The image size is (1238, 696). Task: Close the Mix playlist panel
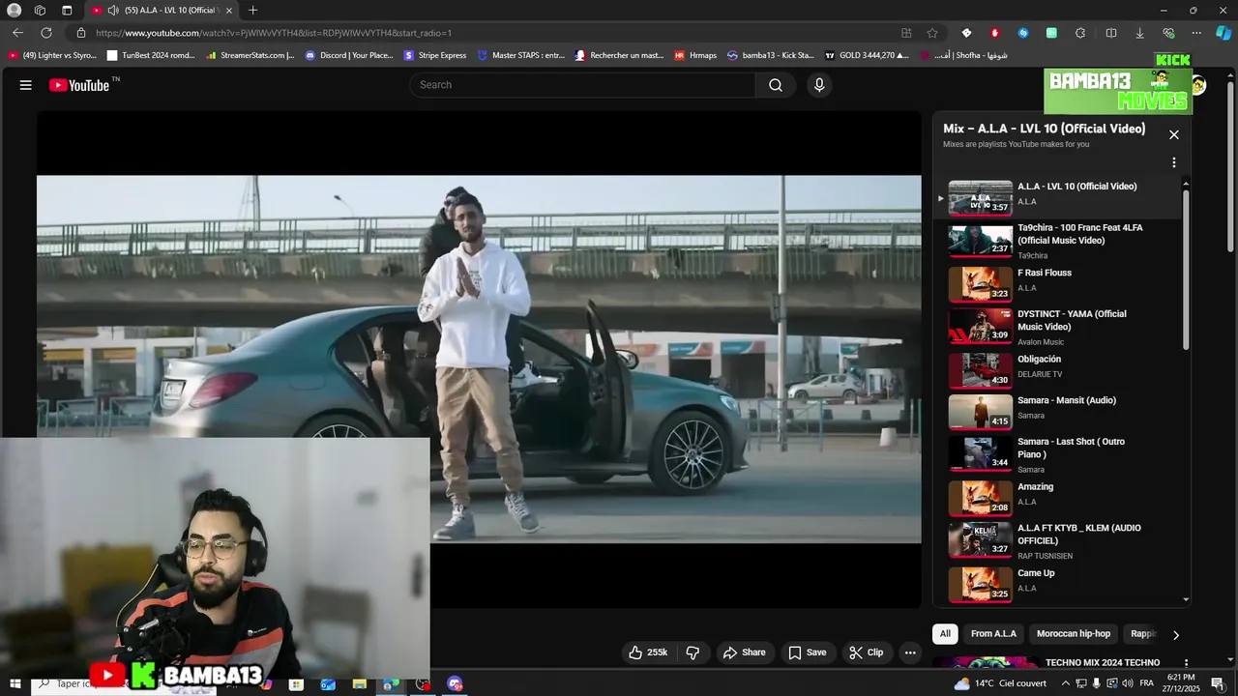1174,134
